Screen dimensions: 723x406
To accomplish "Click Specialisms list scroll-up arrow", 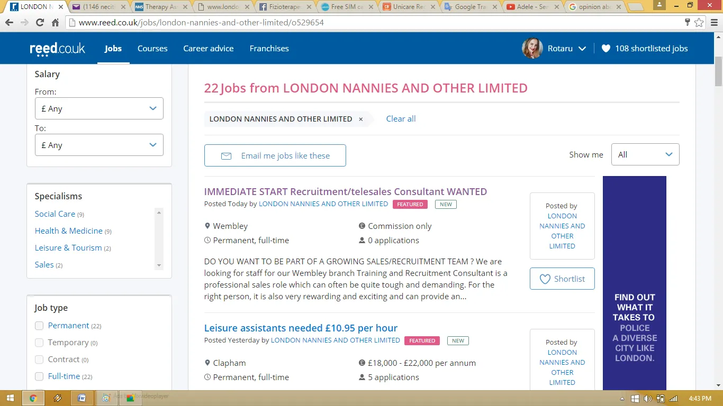I will tap(159, 213).
